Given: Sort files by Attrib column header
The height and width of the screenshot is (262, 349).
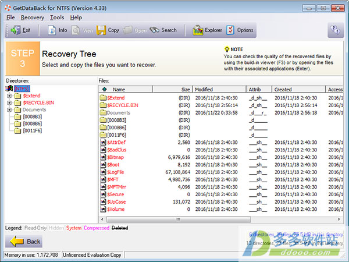Looking at the screenshot, I should [x=259, y=89].
